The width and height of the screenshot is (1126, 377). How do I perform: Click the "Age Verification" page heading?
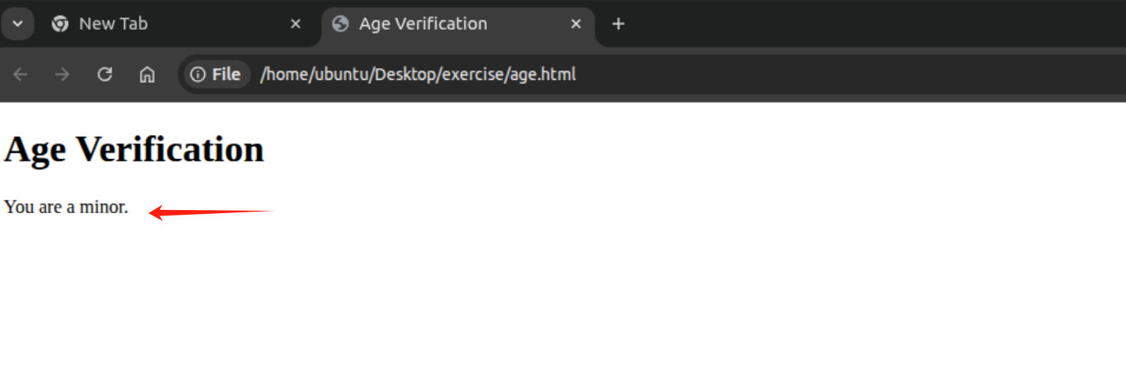134,149
